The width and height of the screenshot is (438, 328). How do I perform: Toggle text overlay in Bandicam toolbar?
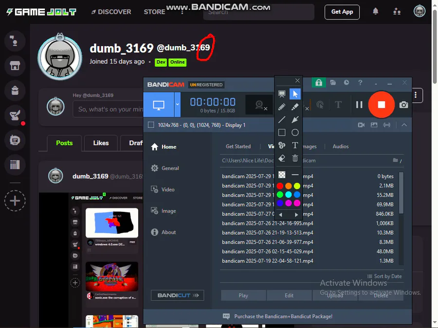pos(338,105)
